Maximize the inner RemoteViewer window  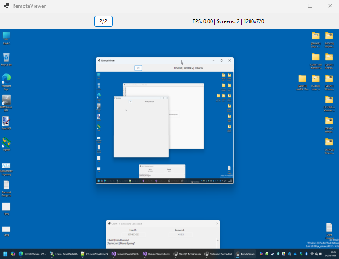(221, 60)
